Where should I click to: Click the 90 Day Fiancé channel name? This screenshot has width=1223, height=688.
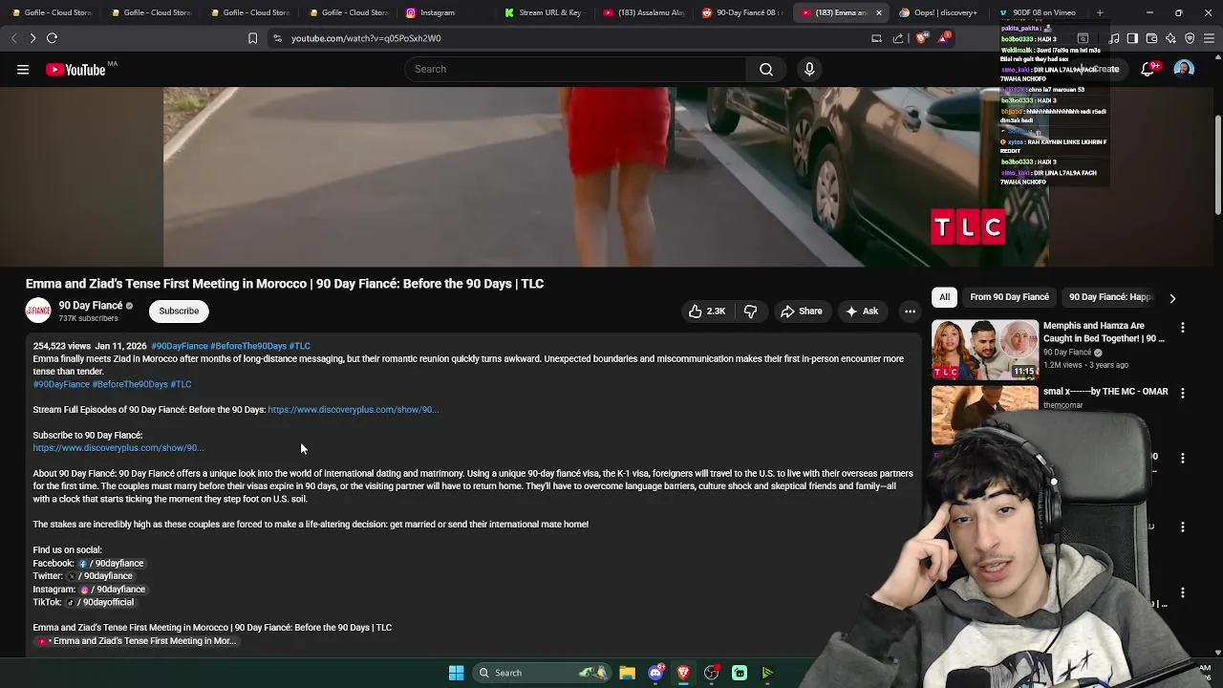(x=91, y=306)
